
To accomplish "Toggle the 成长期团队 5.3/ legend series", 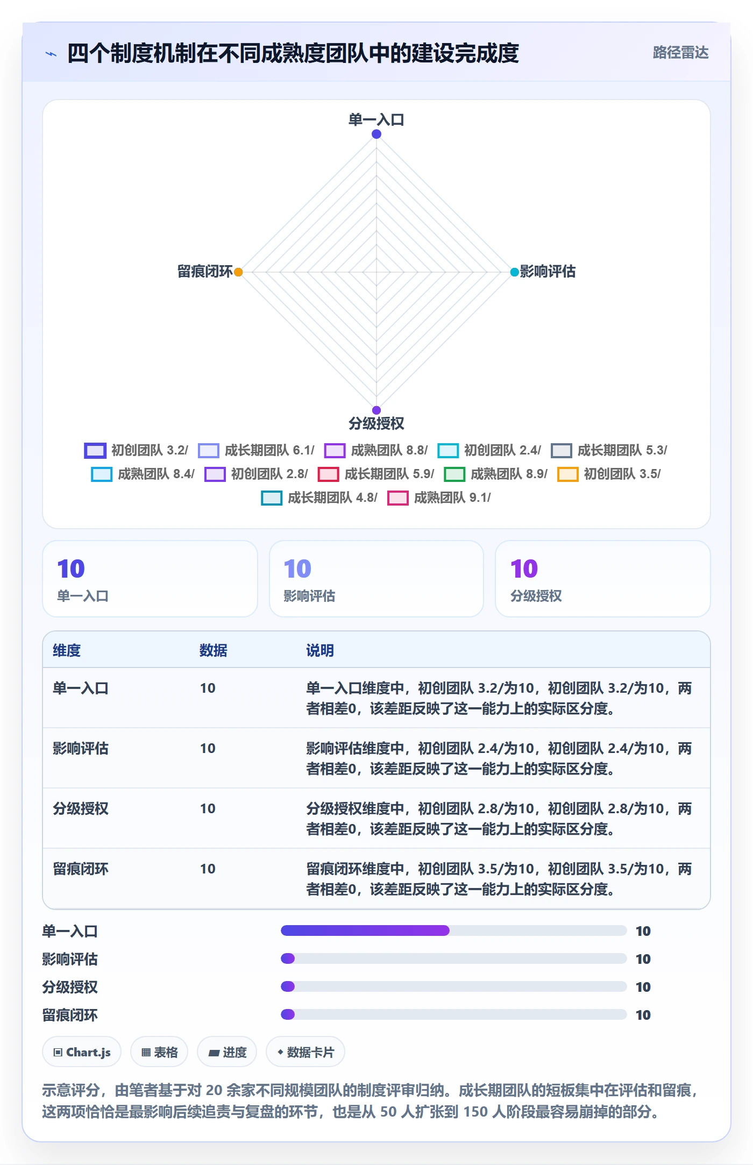I will 609,450.
